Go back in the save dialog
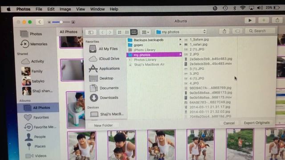Image resolution: width=285 pixels, height=160 pixels. (x=102, y=32)
